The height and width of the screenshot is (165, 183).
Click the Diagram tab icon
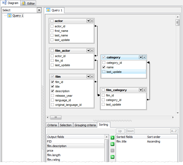point(4,3)
